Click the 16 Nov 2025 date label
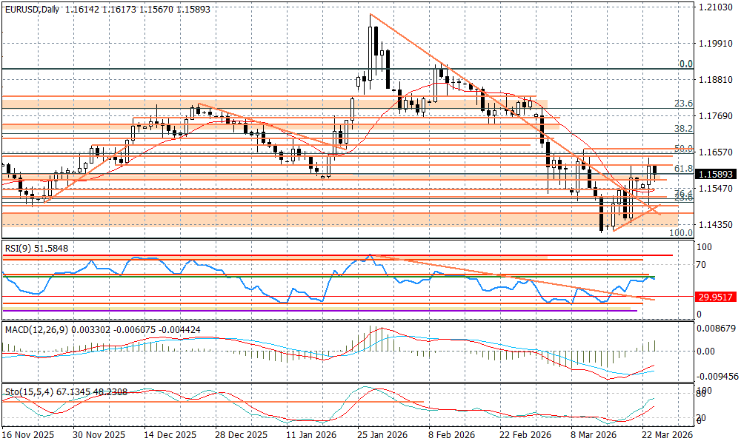The width and height of the screenshot is (741, 444). point(28,435)
